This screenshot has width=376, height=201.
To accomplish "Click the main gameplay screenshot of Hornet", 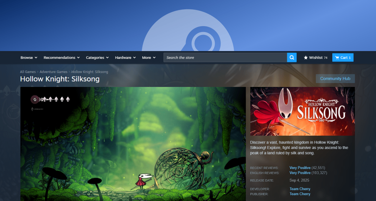I will pos(133,144).
